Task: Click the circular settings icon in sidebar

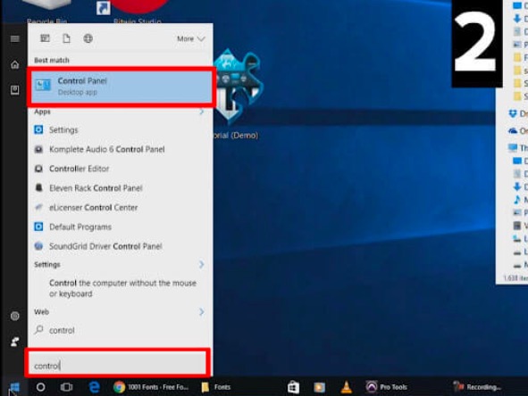Action: [x=14, y=316]
